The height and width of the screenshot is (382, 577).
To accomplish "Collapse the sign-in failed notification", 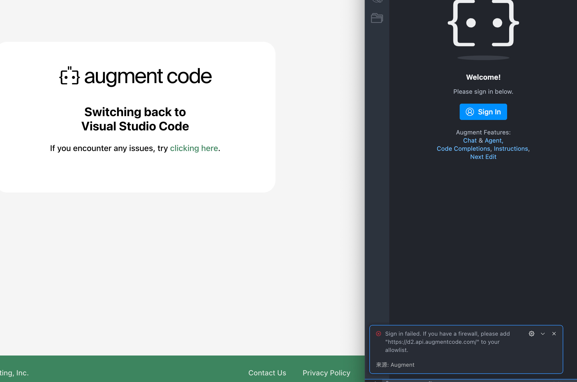I will pos(543,334).
